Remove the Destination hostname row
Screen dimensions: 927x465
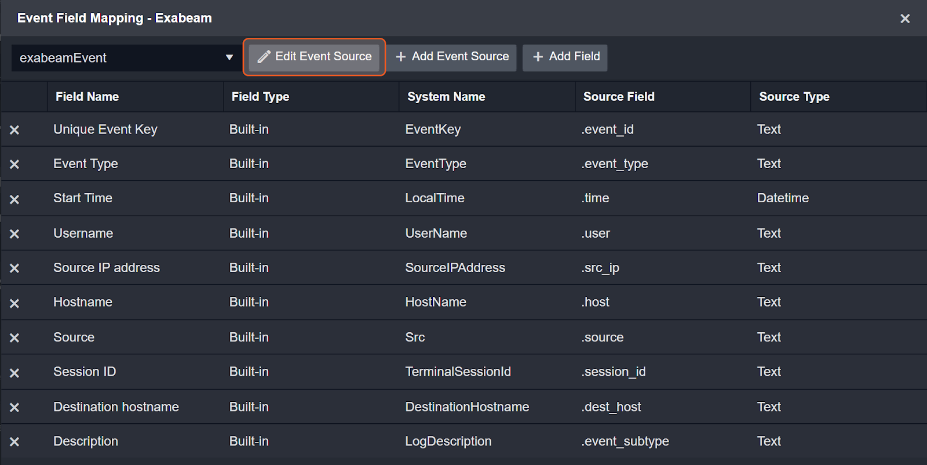(14, 407)
